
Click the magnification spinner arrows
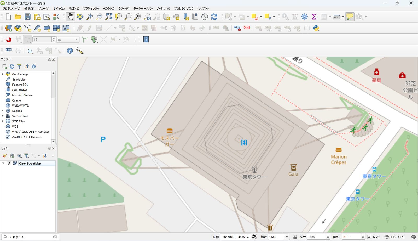pyautogui.click(x=328, y=237)
